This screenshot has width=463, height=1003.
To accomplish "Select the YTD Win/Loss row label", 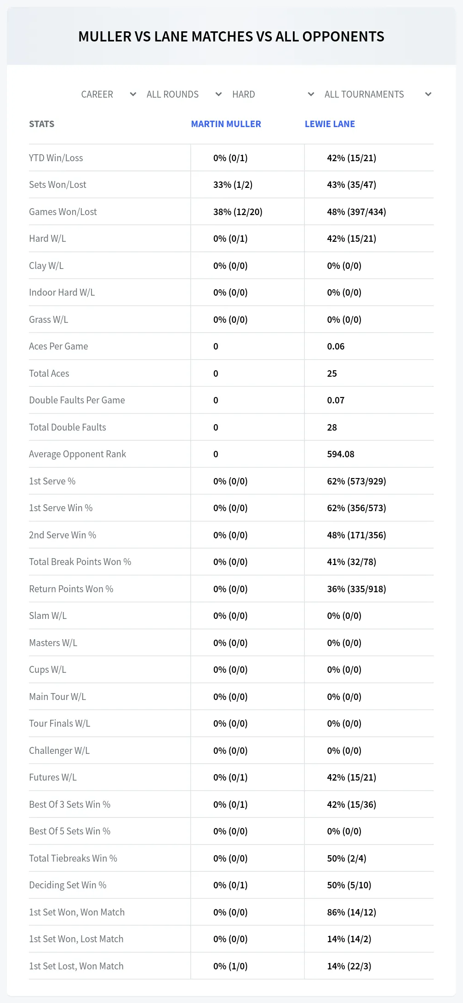I will 56,158.
